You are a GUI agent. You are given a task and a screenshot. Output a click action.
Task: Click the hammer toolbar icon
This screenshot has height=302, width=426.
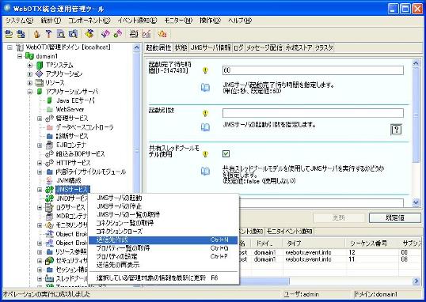(48, 34)
